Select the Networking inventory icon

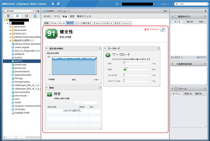point(35,16)
